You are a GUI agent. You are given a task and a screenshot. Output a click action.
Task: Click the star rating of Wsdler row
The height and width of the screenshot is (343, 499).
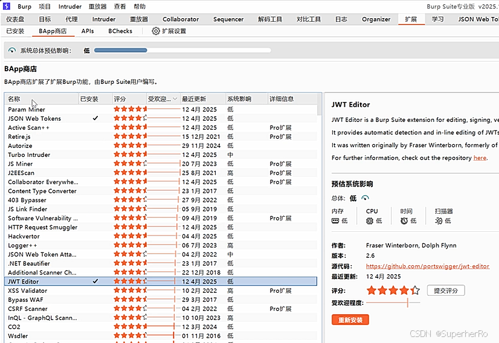tap(130, 335)
